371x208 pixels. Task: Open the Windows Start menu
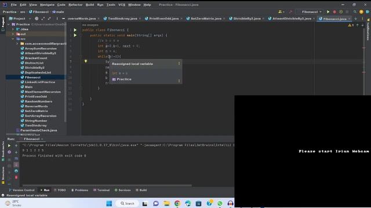pyautogui.click(x=109, y=203)
